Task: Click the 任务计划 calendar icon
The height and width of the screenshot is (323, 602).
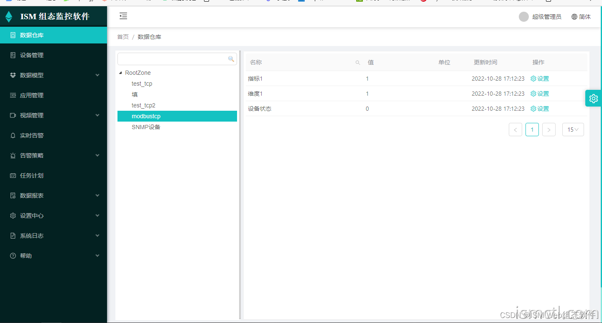Action: (x=13, y=175)
